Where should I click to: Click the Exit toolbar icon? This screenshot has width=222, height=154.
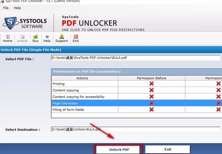click(x=75, y=38)
